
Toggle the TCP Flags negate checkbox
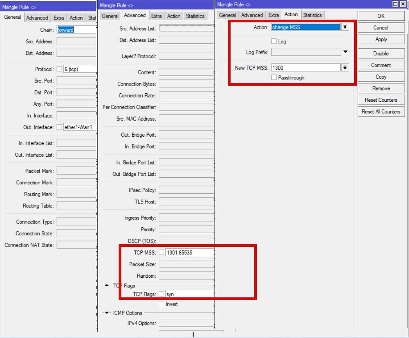pos(161,294)
